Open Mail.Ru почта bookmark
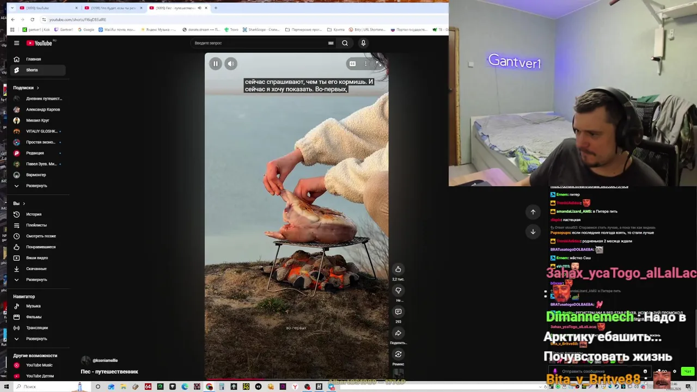 point(118,29)
